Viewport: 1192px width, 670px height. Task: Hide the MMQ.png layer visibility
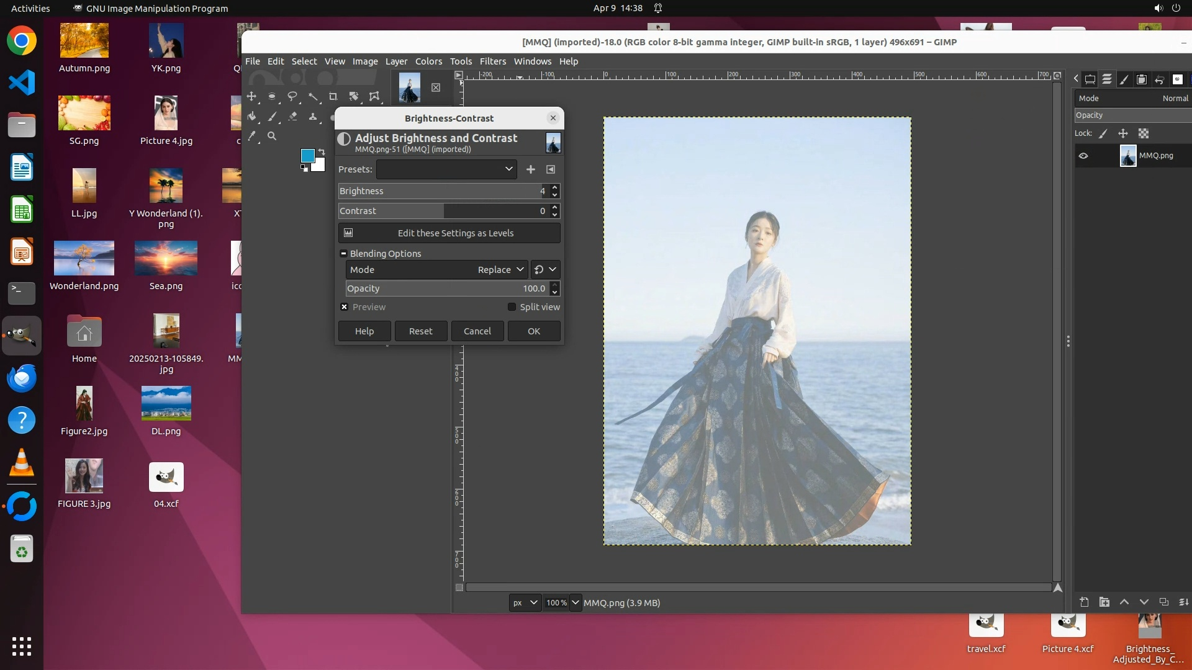pyautogui.click(x=1083, y=156)
